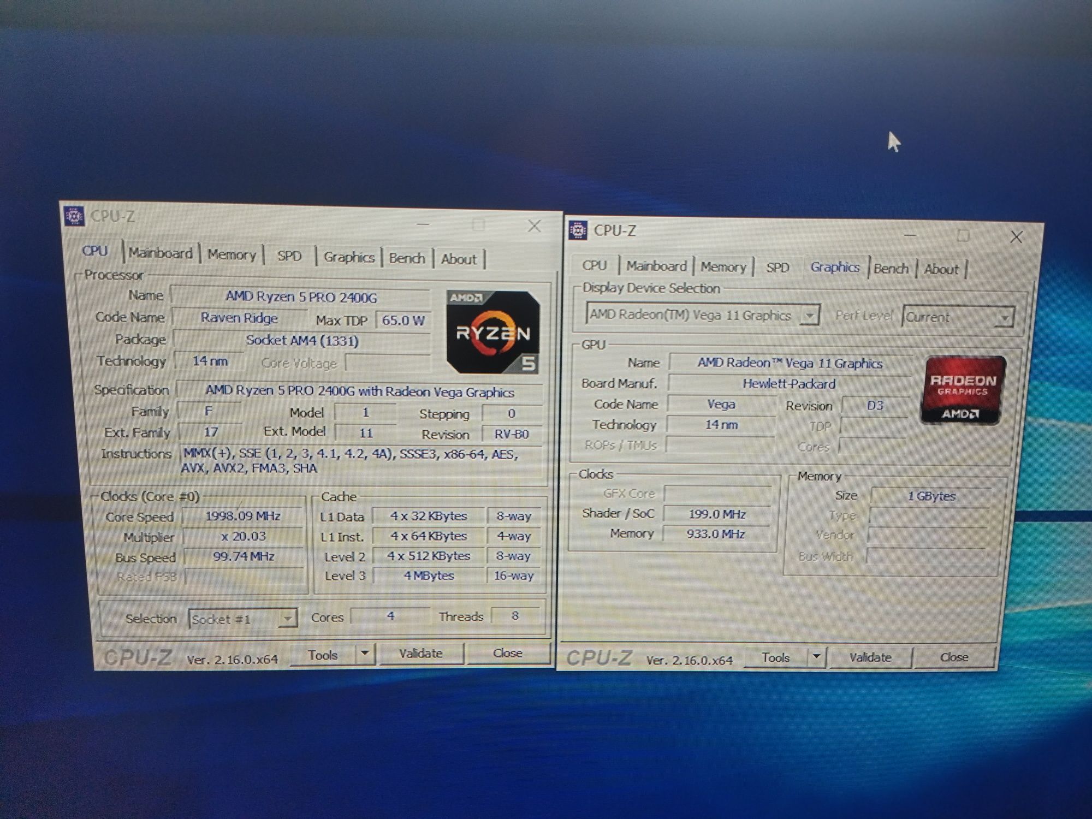Select Graphics tab in right CPU-Z window
Viewport: 1092px width, 819px height.
point(835,267)
